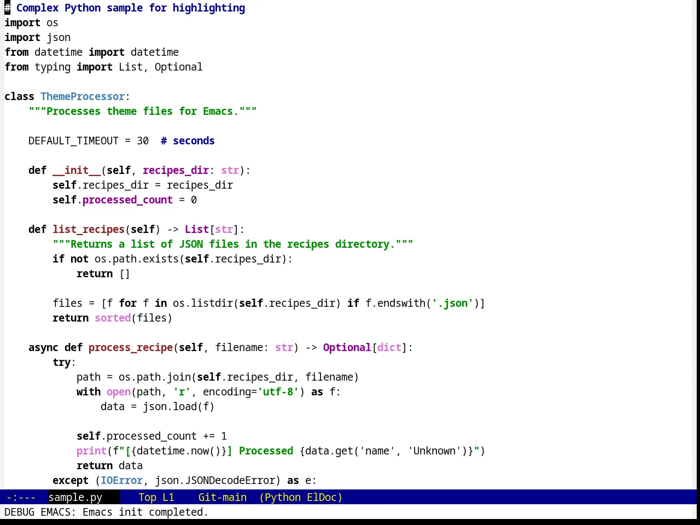Image resolution: width=700 pixels, height=525 pixels.
Task: Click the buffer status dashes in mode line
Action: 21,497
